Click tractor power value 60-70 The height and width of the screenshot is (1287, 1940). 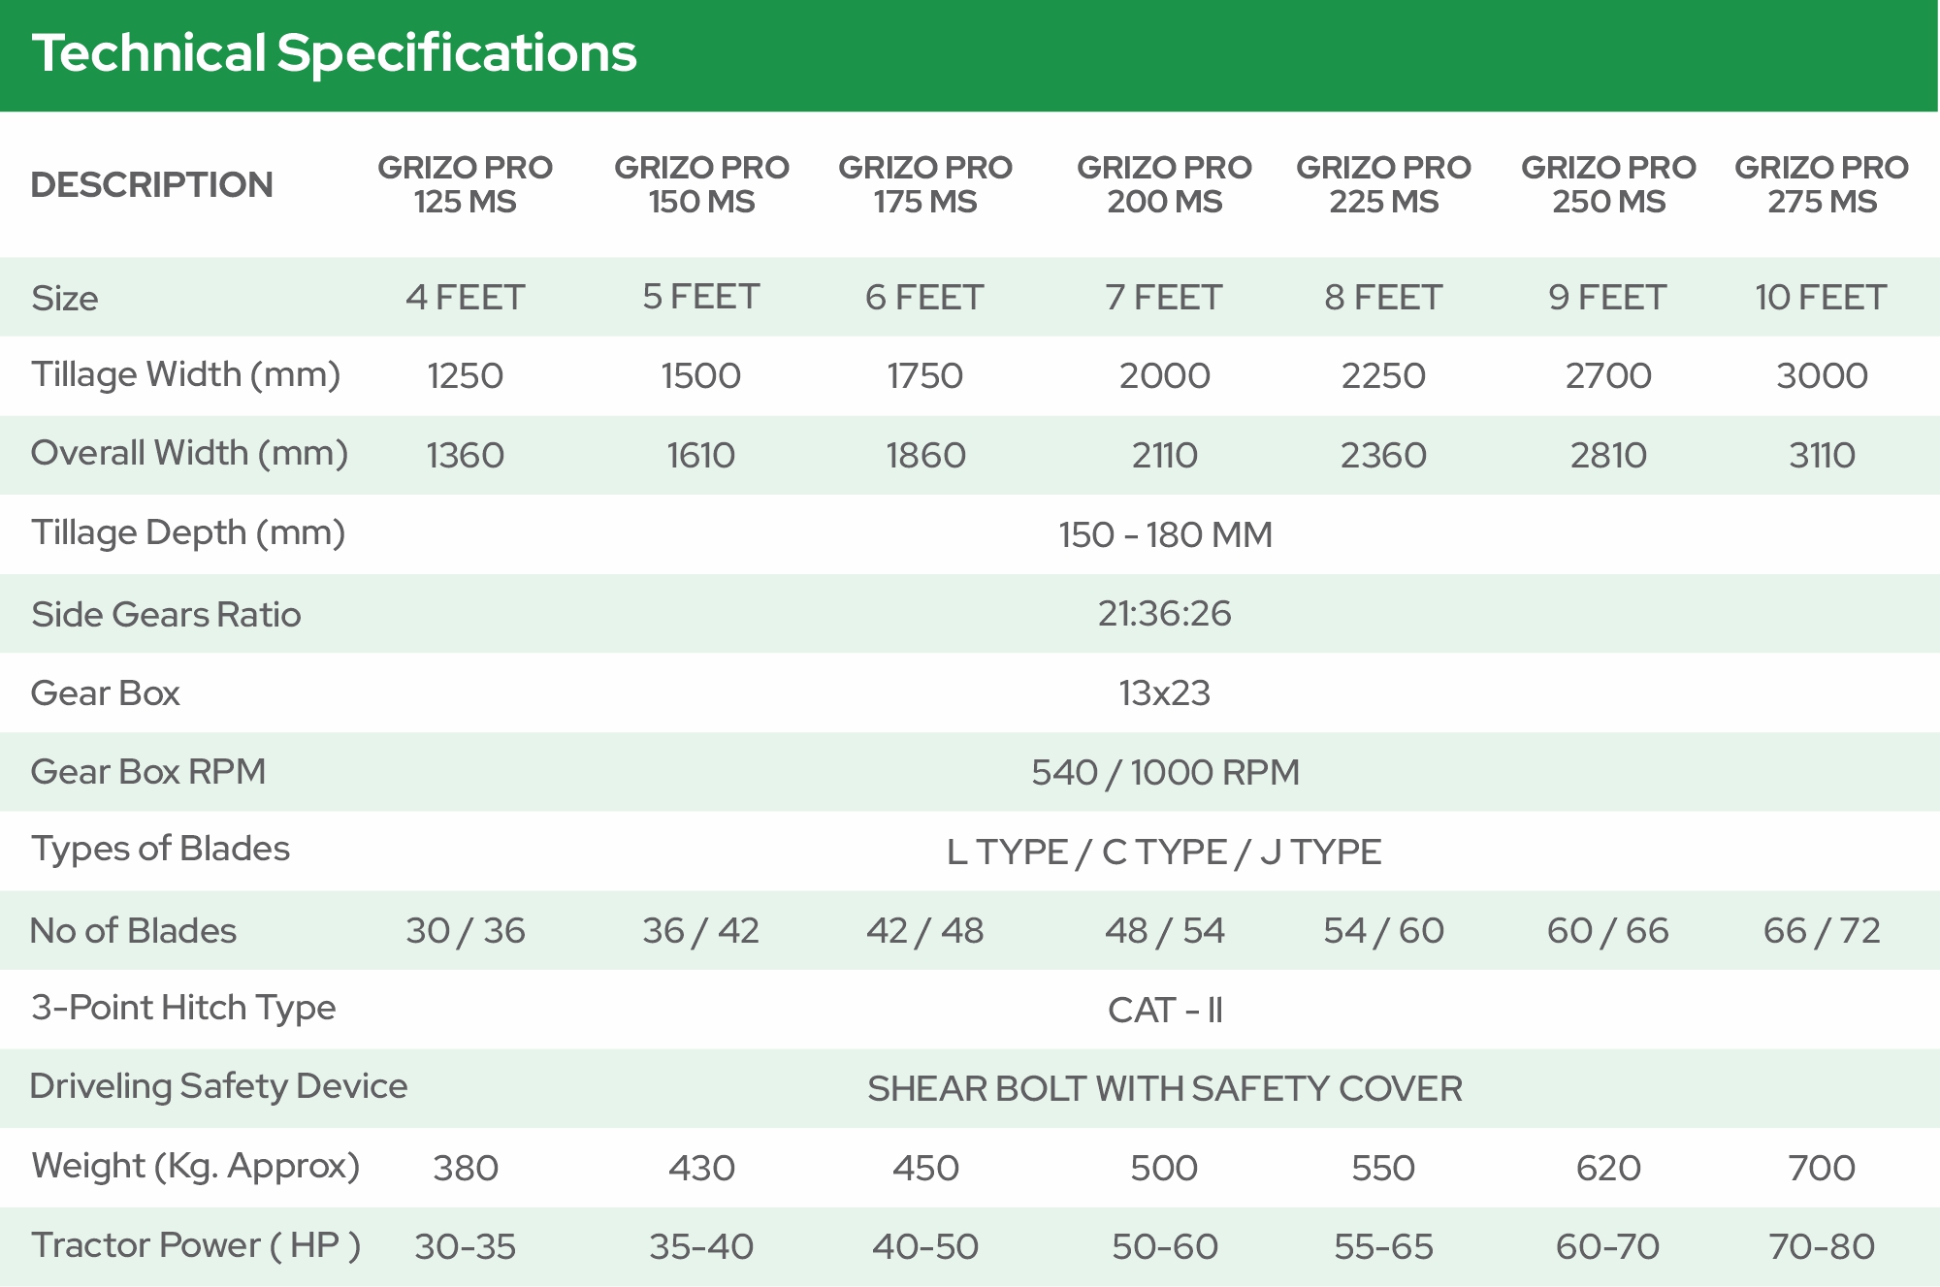pos(1608,1246)
